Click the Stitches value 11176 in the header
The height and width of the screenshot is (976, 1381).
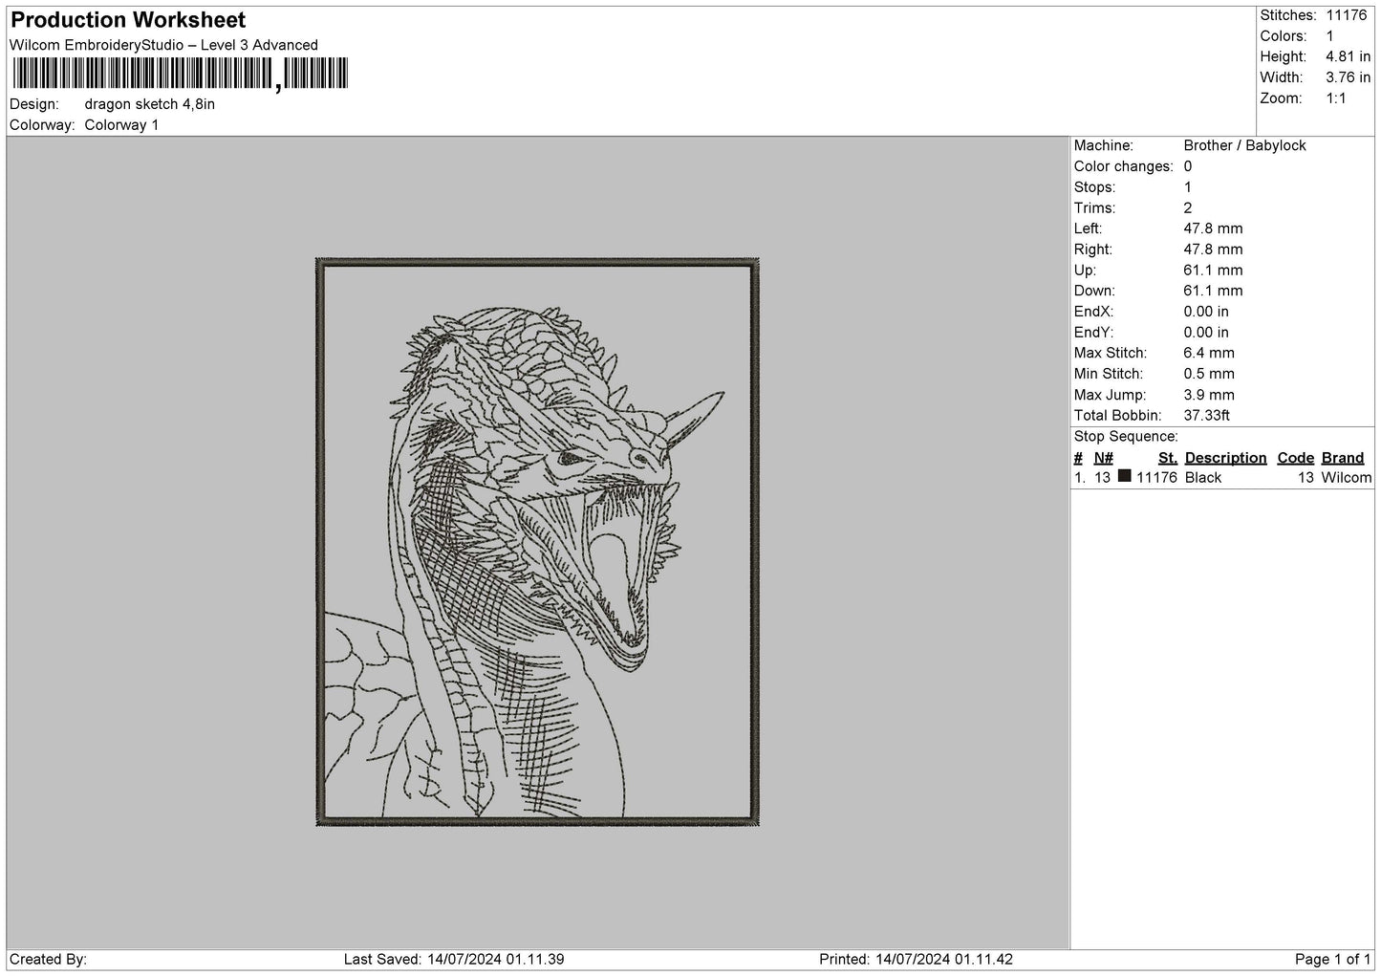(x=1347, y=15)
